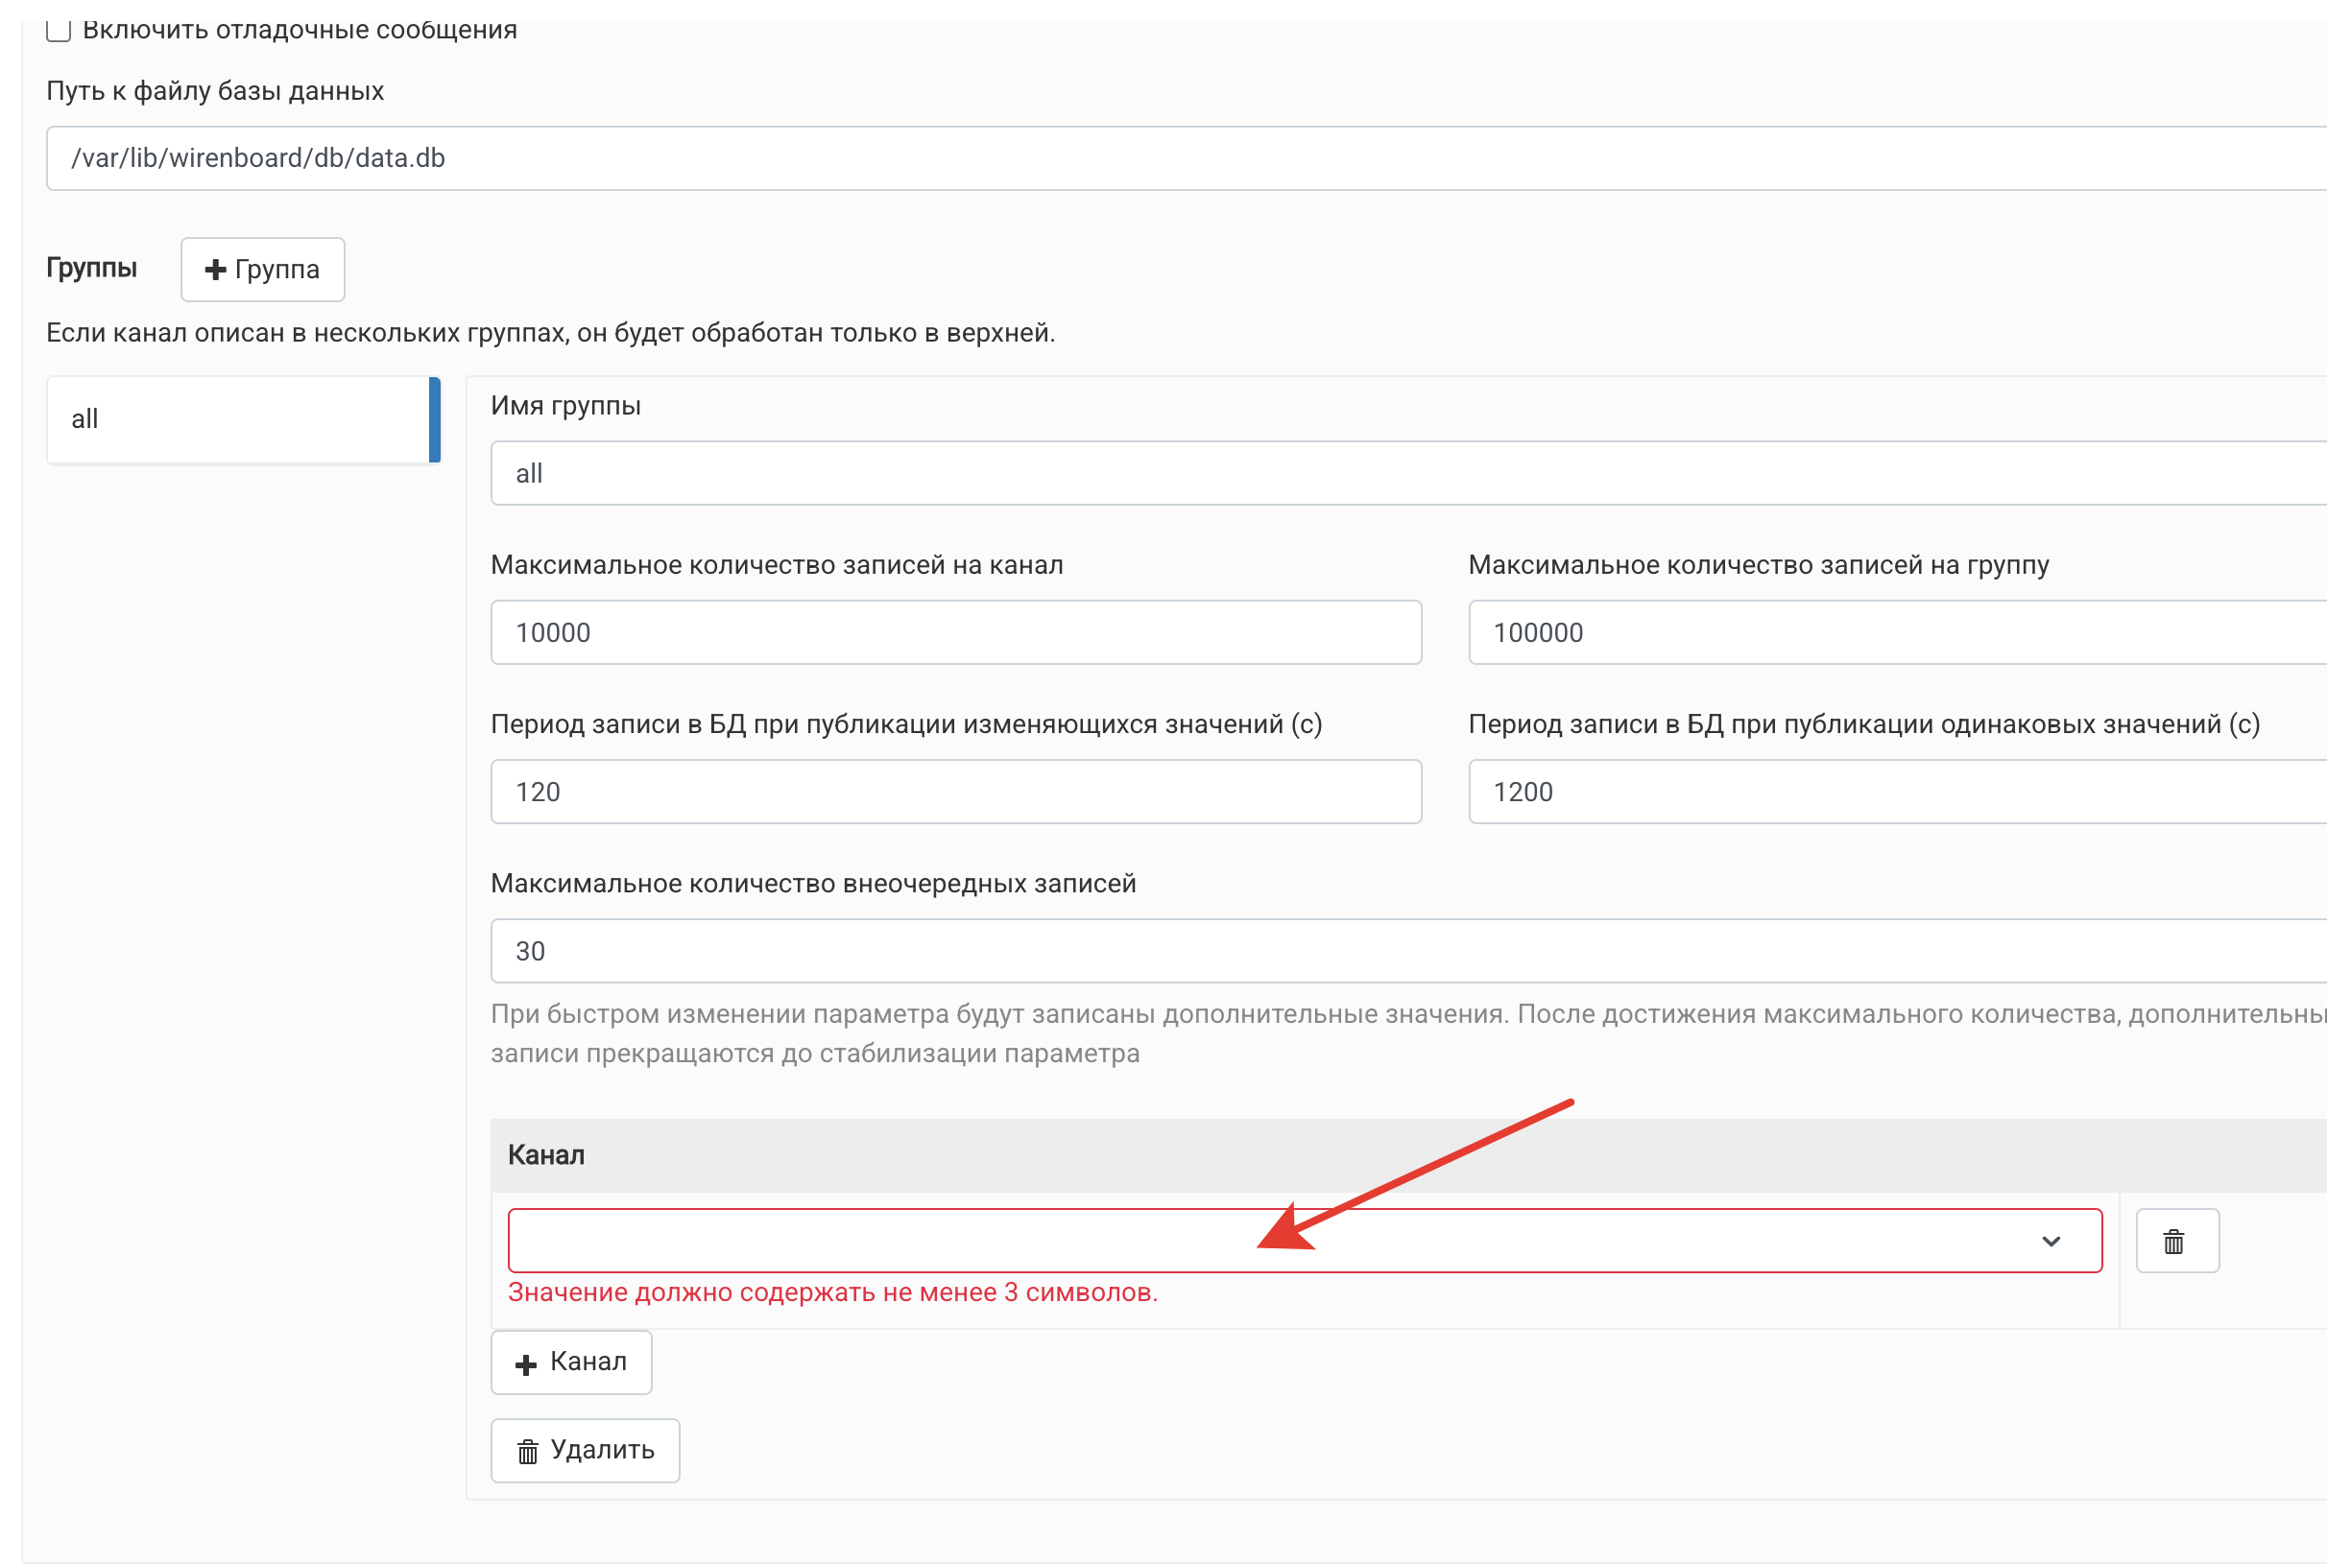Viewport: 2327px width, 1564px height.
Task: Click 'Максимальное количество внеочередных записей' label
Action: 813,884
